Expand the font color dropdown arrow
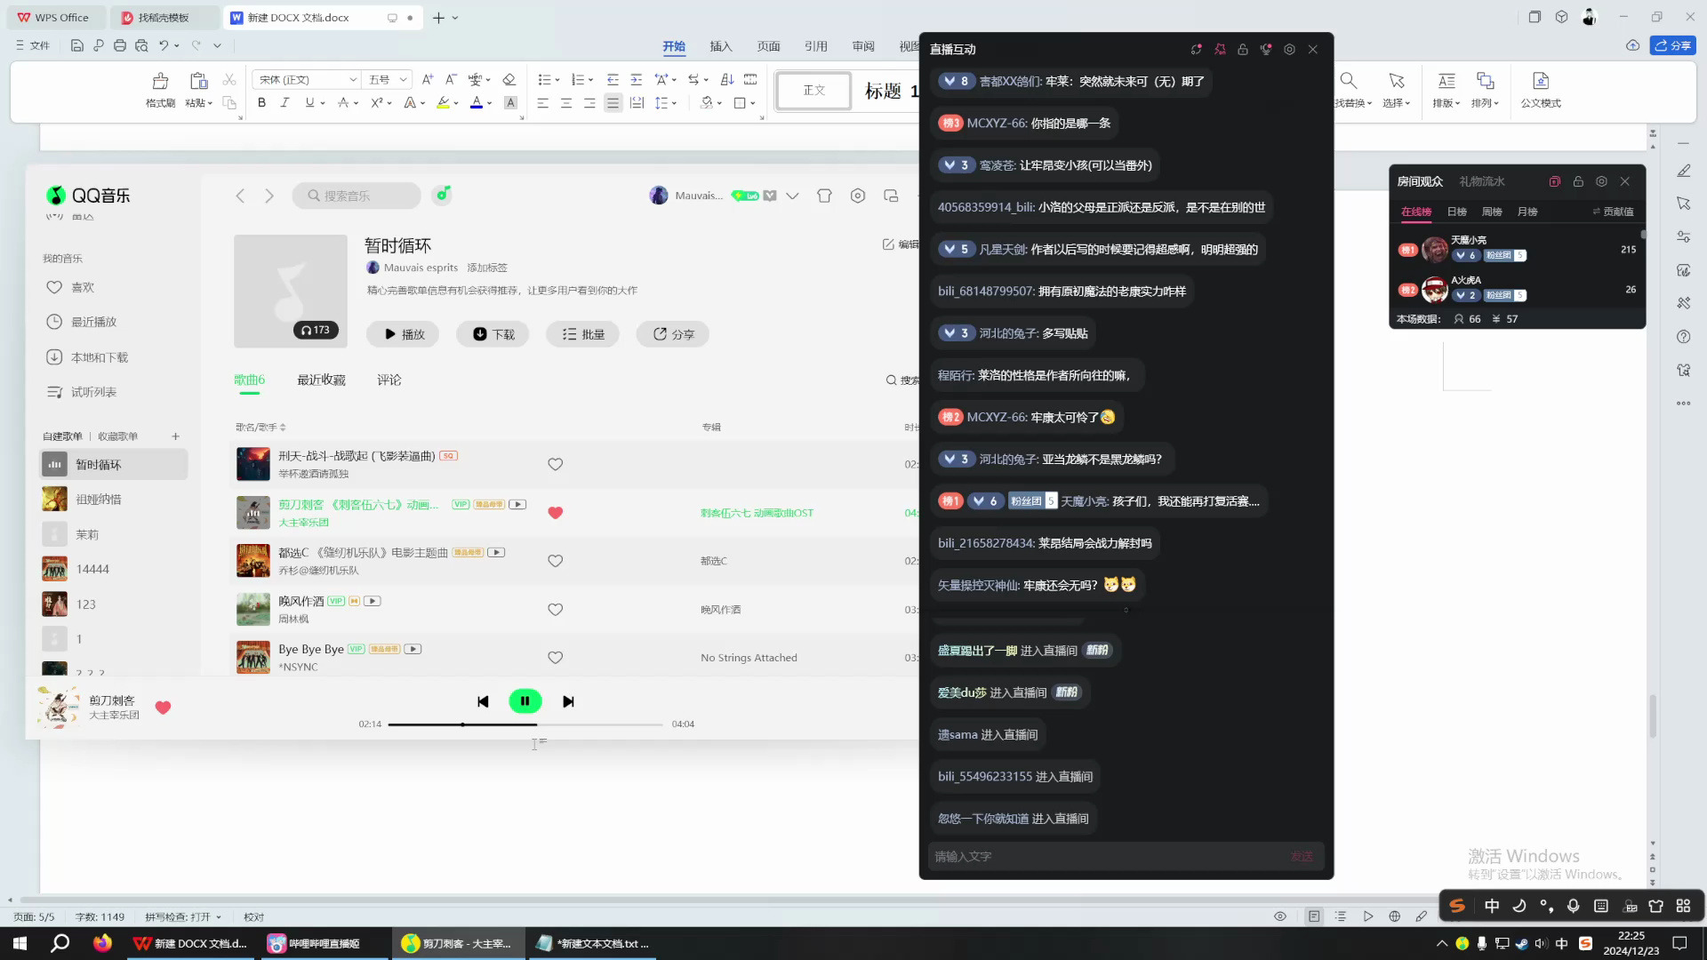Screen dimensions: 1707x960 click(x=490, y=103)
